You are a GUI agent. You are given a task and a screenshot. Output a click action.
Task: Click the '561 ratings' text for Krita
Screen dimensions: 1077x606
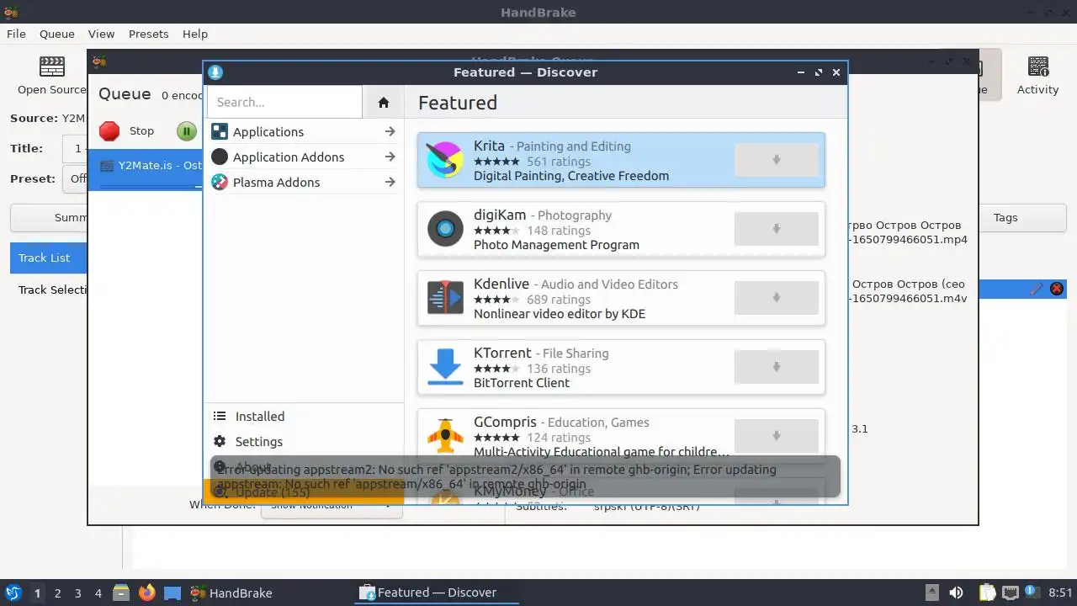tap(559, 162)
